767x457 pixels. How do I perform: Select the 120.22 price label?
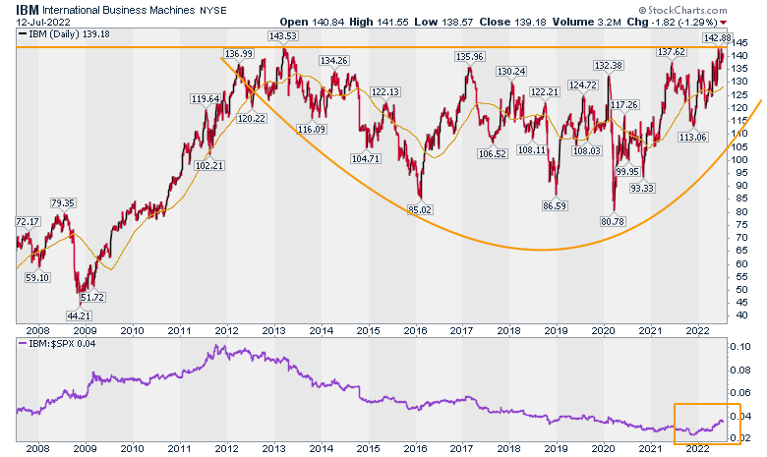(251, 118)
